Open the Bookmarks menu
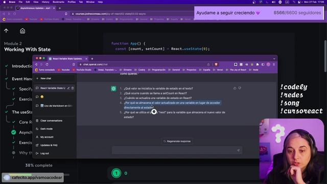Image resolution: width=327 pixels, height=184 pixels. 58,2
